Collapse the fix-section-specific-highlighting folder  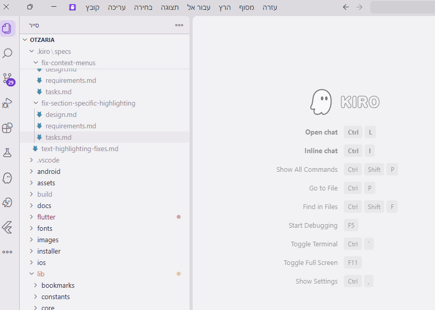pos(88,103)
